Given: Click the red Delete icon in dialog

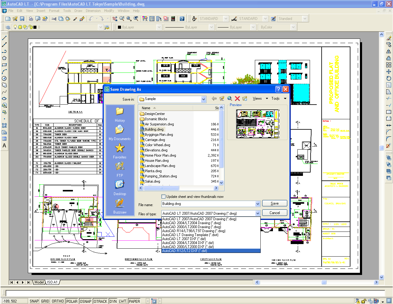Looking at the screenshot, I should point(237,98).
